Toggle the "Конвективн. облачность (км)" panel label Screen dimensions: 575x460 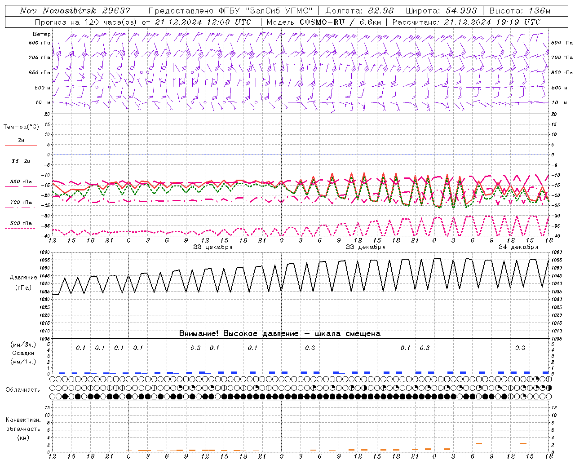coord(23,429)
